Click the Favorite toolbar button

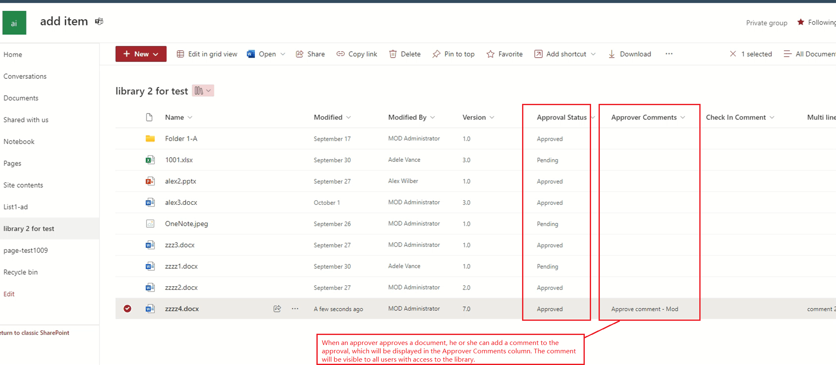505,54
